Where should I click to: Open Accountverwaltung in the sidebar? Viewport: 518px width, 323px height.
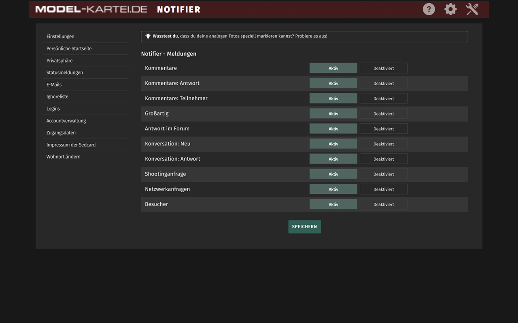click(86, 121)
